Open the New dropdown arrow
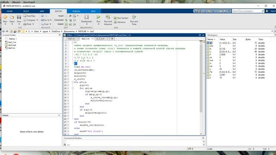This screenshot has height=155, width=276. coord(5,24)
